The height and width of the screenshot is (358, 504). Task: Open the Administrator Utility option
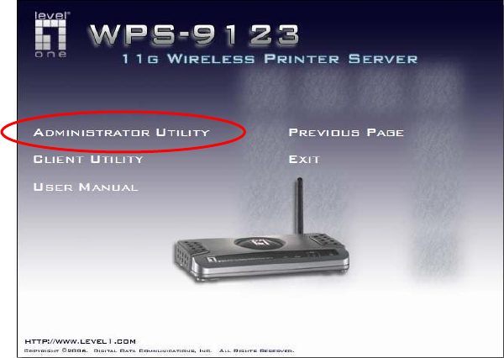(x=122, y=132)
